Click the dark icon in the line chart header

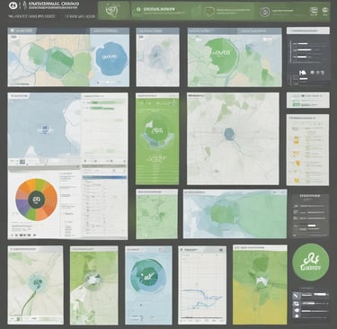coord(221,250)
